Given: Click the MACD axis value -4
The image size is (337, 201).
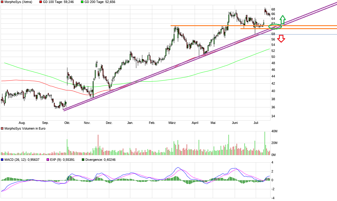Looking at the screenshot, I should (272, 198).
